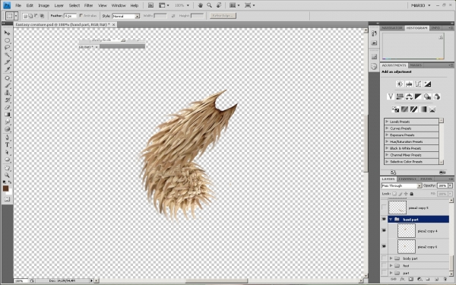Click the foreground color swatch
The image size is (456, 285).
tap(5, 188)
